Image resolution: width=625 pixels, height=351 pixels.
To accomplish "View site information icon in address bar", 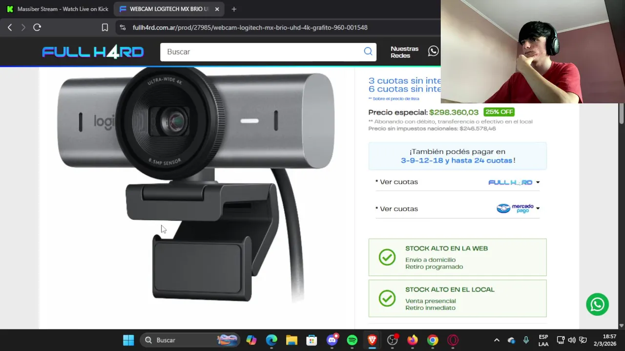I will [x=123, y=27].
